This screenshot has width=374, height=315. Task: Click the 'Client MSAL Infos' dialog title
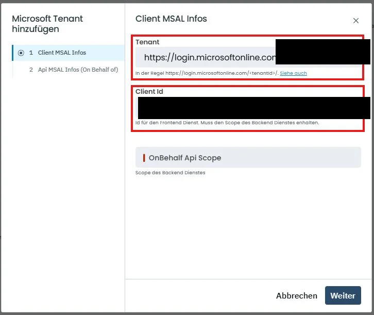[171, 19]
